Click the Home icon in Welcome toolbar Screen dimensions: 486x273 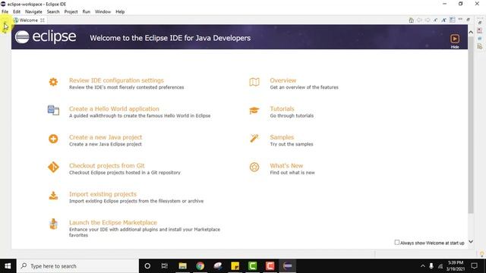tap(411, 20)
